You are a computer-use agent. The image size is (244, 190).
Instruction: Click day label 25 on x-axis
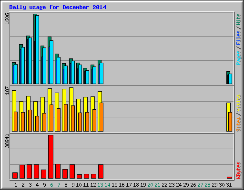click(186, 185)
